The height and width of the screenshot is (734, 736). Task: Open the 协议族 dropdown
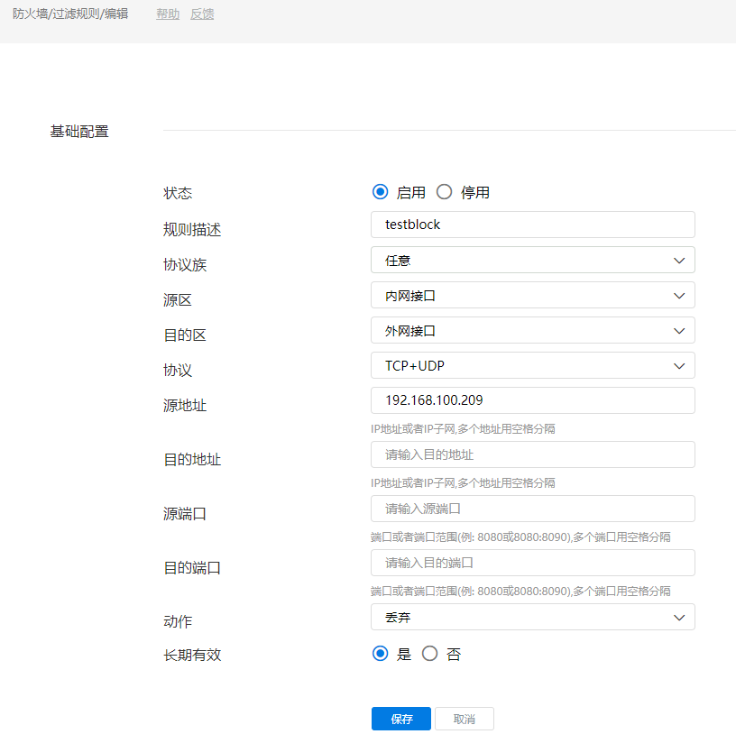coord(532,261)
